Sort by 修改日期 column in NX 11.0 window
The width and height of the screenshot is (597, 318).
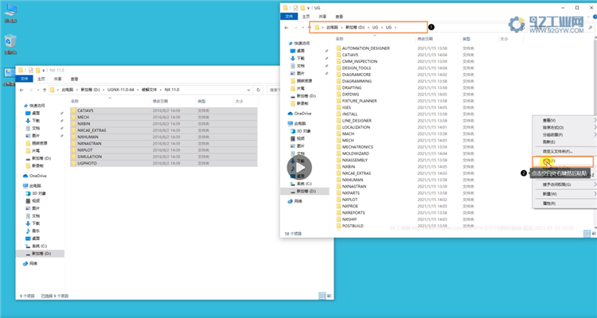160,101
